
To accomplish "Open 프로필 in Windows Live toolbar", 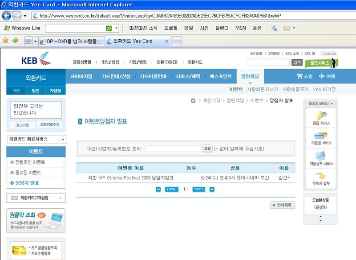I will pyautogui.click(x=171, y=28).
